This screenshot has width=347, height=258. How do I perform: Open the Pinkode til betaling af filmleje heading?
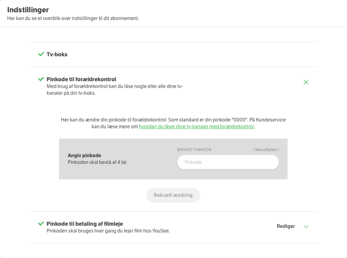click(85, 224)
